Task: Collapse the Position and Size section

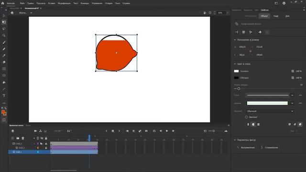Action: [235, 40]
